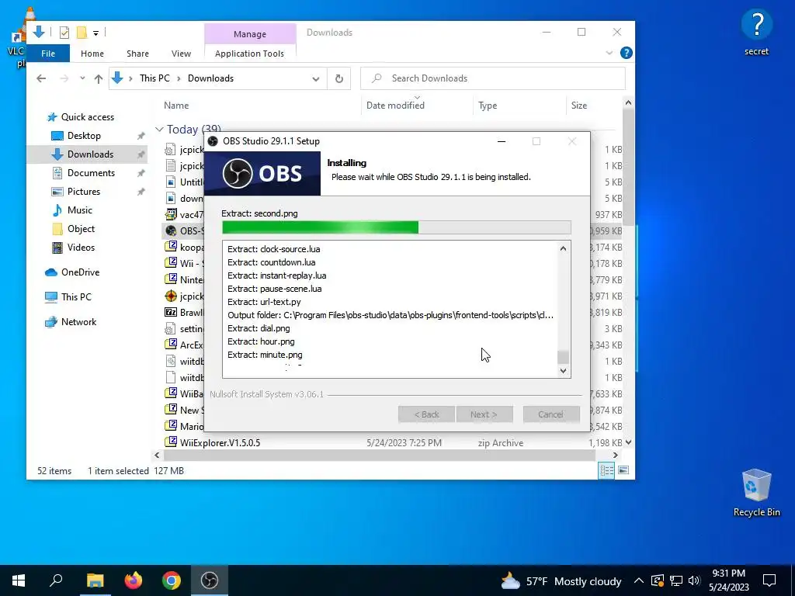This screenshot has width=795, height=596.
Task: Open the volume speaker tray icon
Action: click(x=694, y=580)
